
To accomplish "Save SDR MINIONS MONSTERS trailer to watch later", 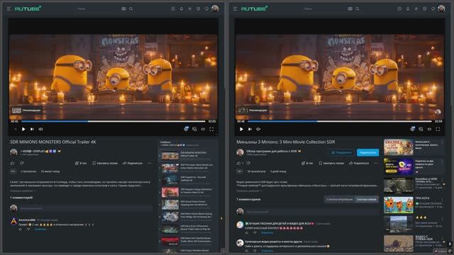I will tap(105, 163).
